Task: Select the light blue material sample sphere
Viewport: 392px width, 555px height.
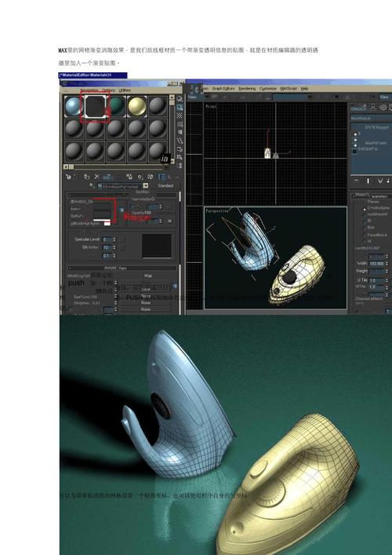Action: pyautogui.click(x=74, y=106)
